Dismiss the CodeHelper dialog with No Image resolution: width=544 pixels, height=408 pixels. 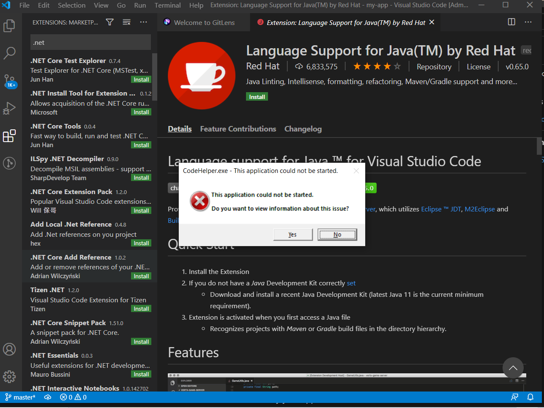(337, 234)
